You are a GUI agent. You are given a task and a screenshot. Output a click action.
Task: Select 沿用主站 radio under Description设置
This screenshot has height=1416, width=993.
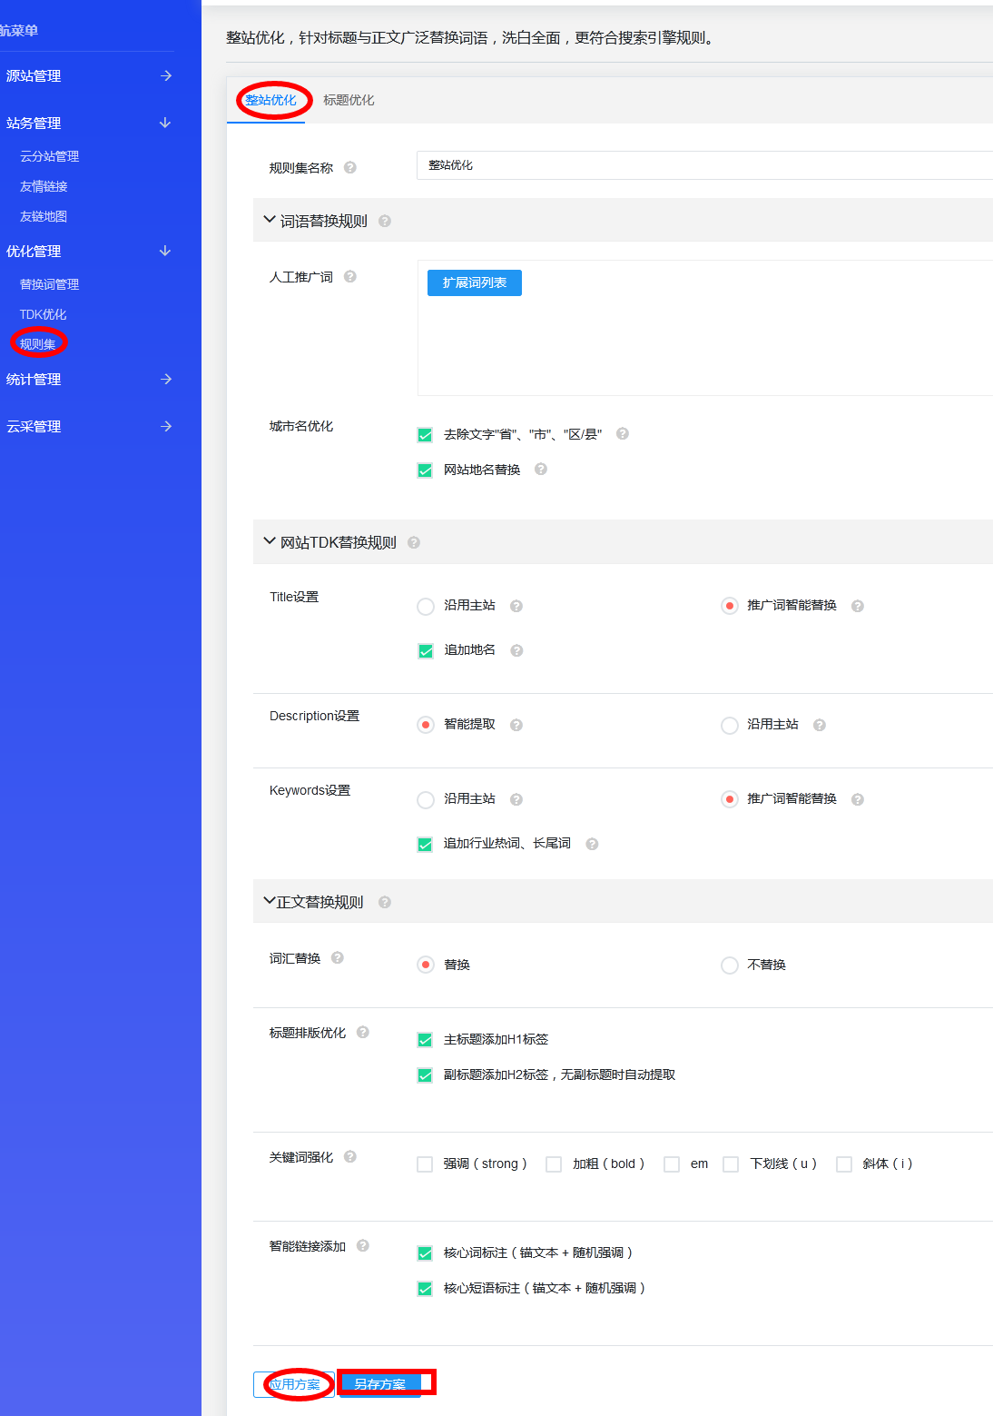point(729,726)
